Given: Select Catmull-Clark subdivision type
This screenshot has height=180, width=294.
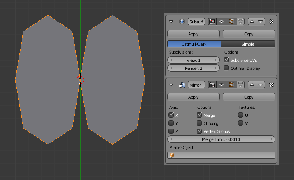Looking at the screenshot, I should pyautogui.click(x=194, y=44).
